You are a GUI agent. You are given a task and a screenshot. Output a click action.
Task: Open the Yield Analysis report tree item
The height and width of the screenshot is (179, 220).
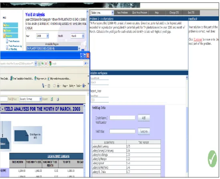click(14, 41)
